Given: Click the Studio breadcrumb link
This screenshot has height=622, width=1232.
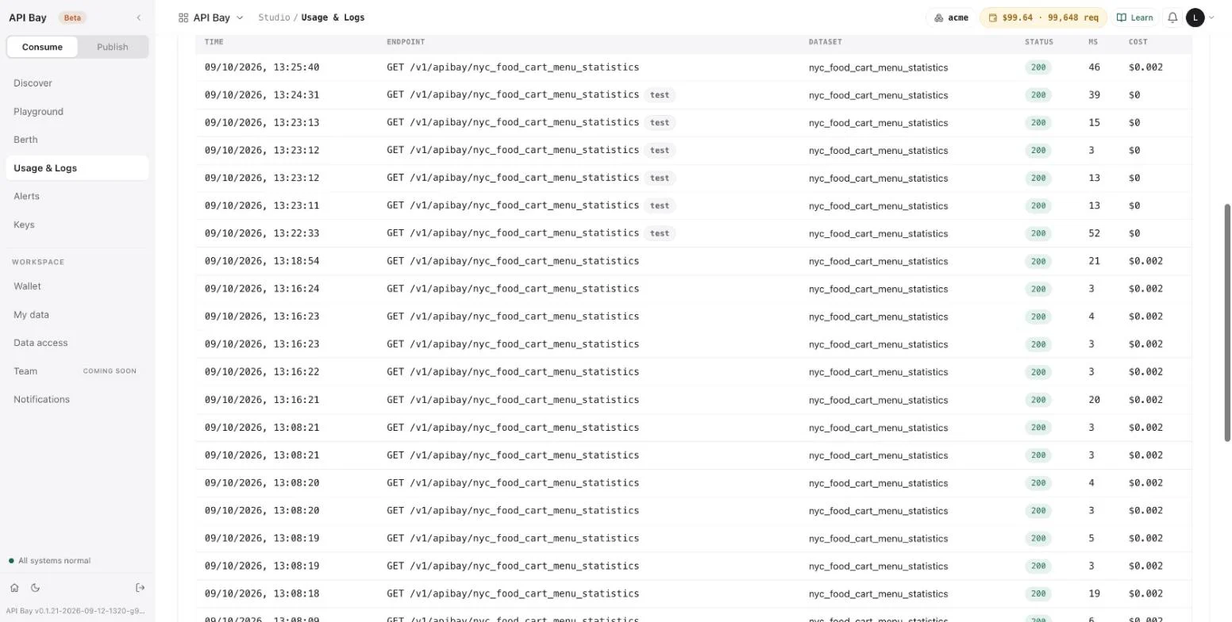Looking at the screenshot, I should click(274, 17).
